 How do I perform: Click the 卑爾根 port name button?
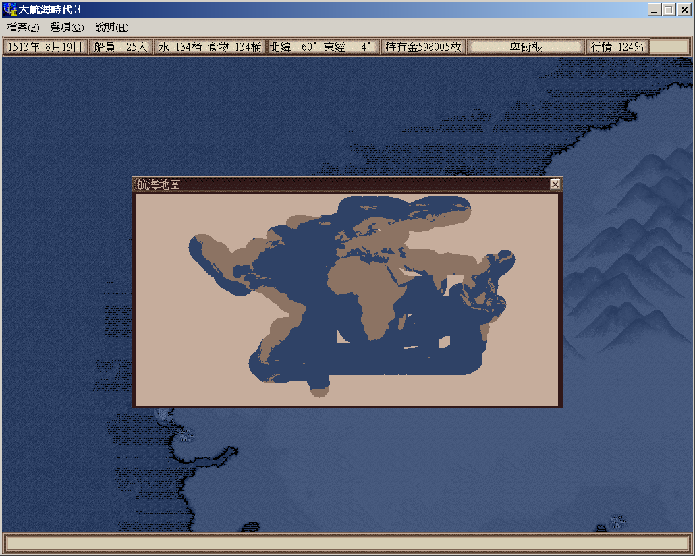coord(526,47)
